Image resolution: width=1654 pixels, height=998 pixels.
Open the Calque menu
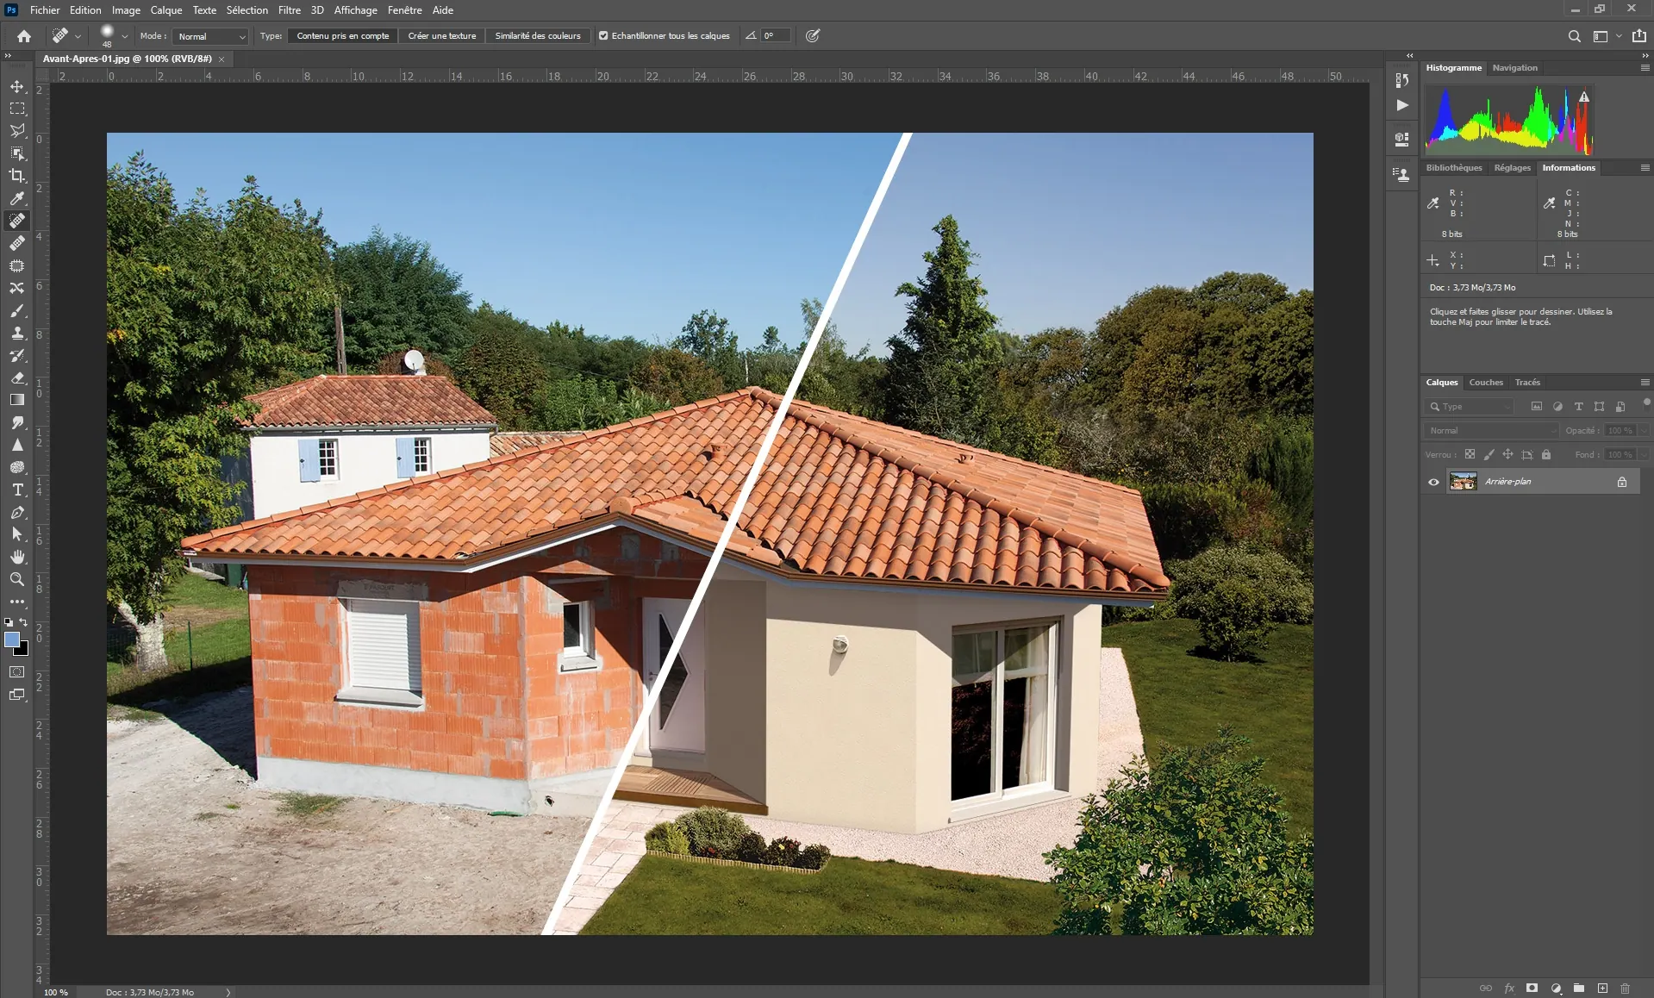(x=166, y=10)
